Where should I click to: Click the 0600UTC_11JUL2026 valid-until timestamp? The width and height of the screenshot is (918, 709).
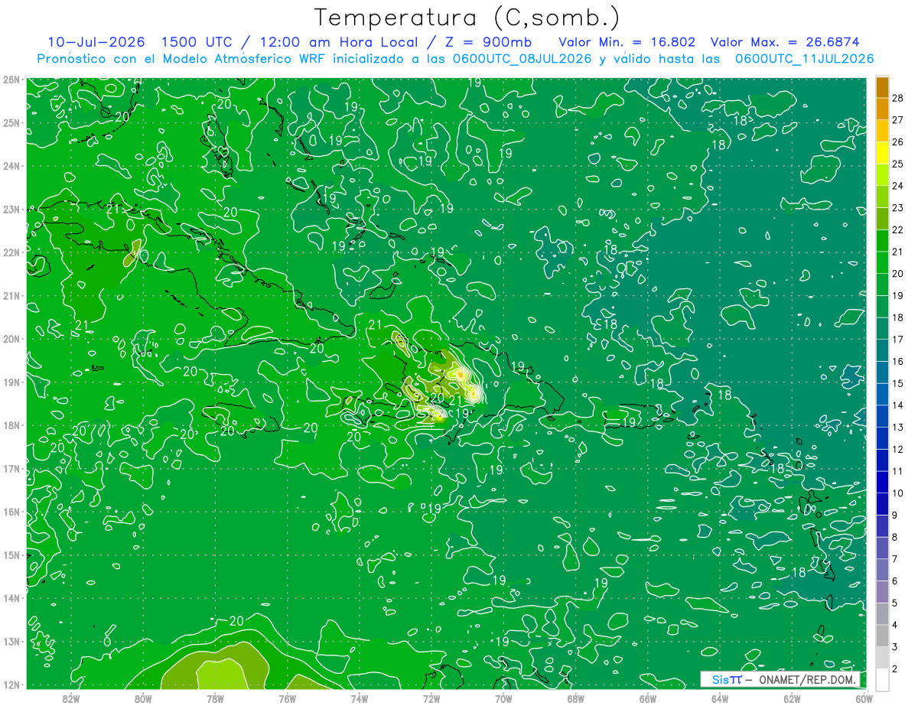[x=804, y=59]
